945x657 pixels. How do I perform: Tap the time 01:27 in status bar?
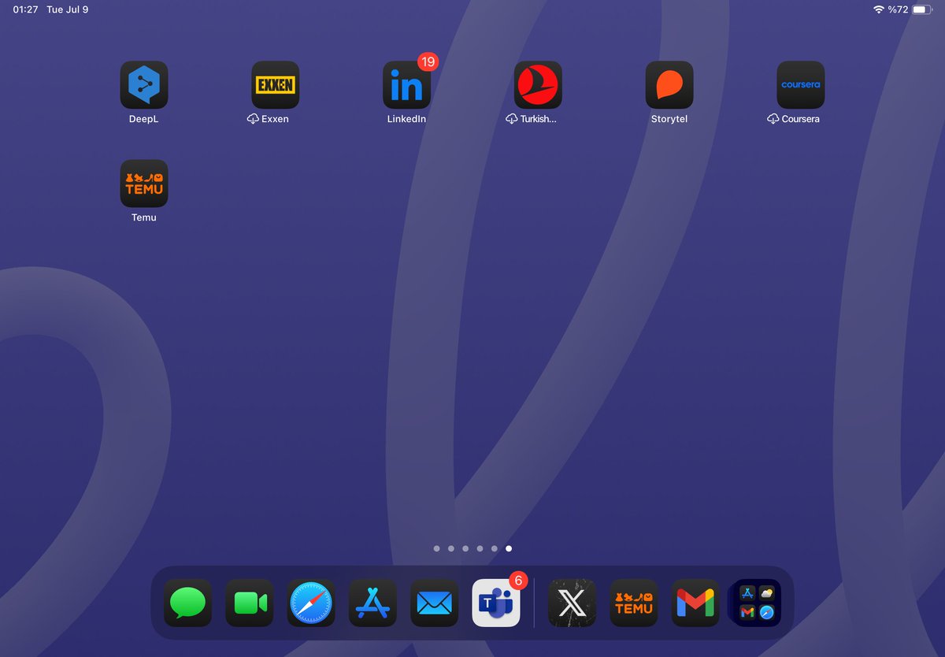[26, 9]
